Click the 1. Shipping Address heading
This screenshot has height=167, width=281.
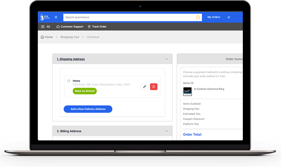[71, 59]
